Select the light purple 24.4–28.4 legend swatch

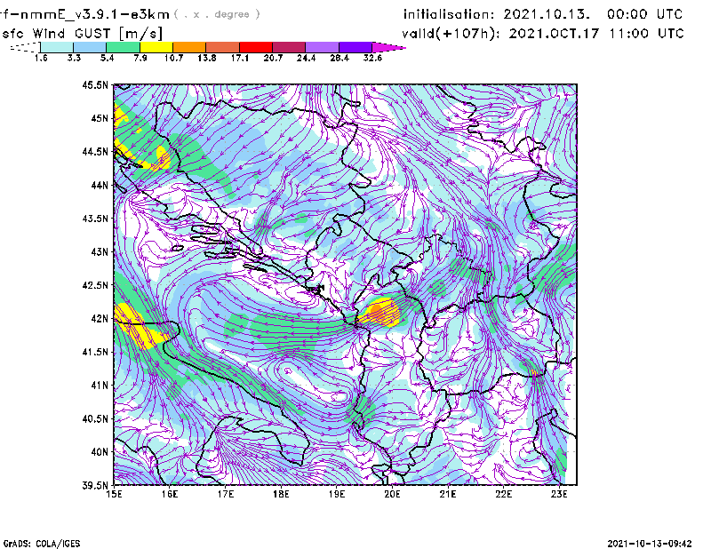pyautogui.click(x=323, y=47)
